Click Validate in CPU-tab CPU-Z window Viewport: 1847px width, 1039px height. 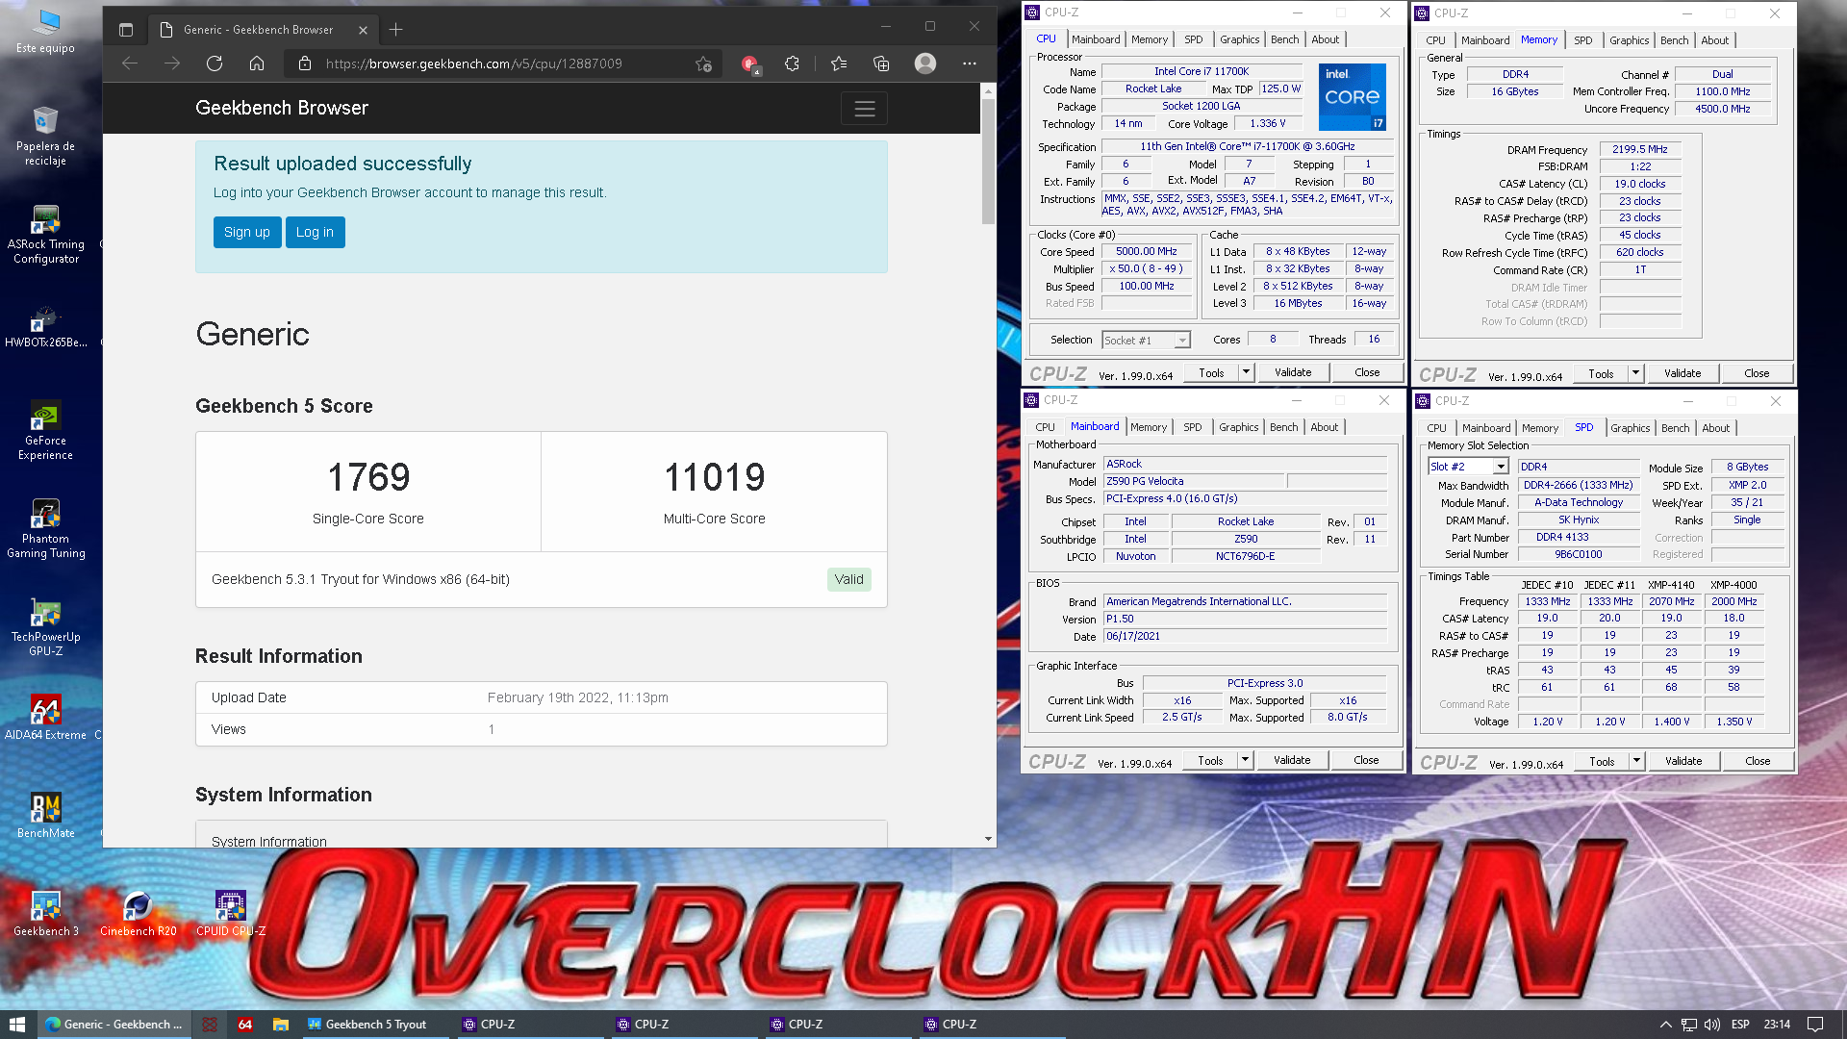pyautogui.click(x=1292, y=372)
